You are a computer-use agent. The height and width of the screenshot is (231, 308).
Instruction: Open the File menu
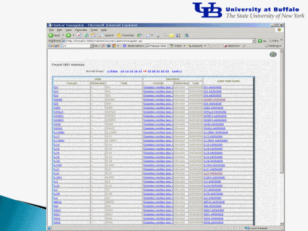[51, 30]
